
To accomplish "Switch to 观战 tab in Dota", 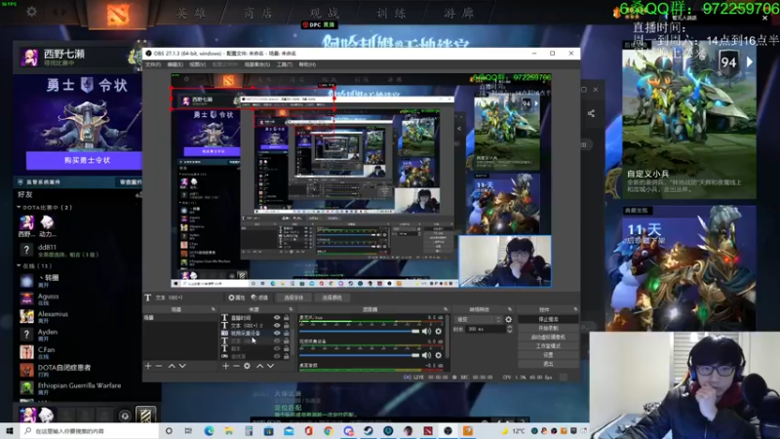I will (x=325, y=13).
